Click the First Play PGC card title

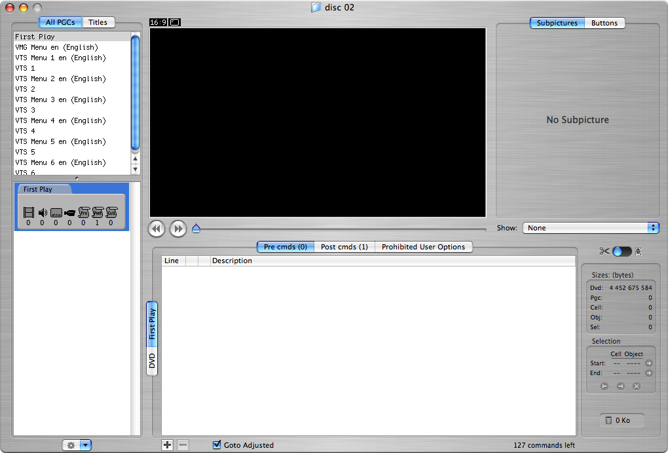pyautogui.click(x=38, y=189)
